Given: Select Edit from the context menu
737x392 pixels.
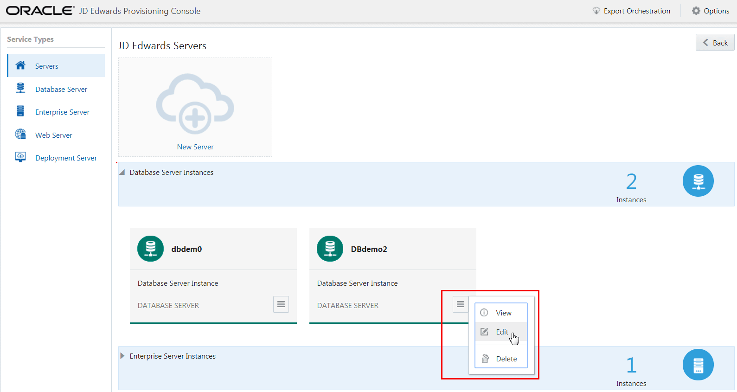Looking at the screenshot, I should (x=501, y=332).
